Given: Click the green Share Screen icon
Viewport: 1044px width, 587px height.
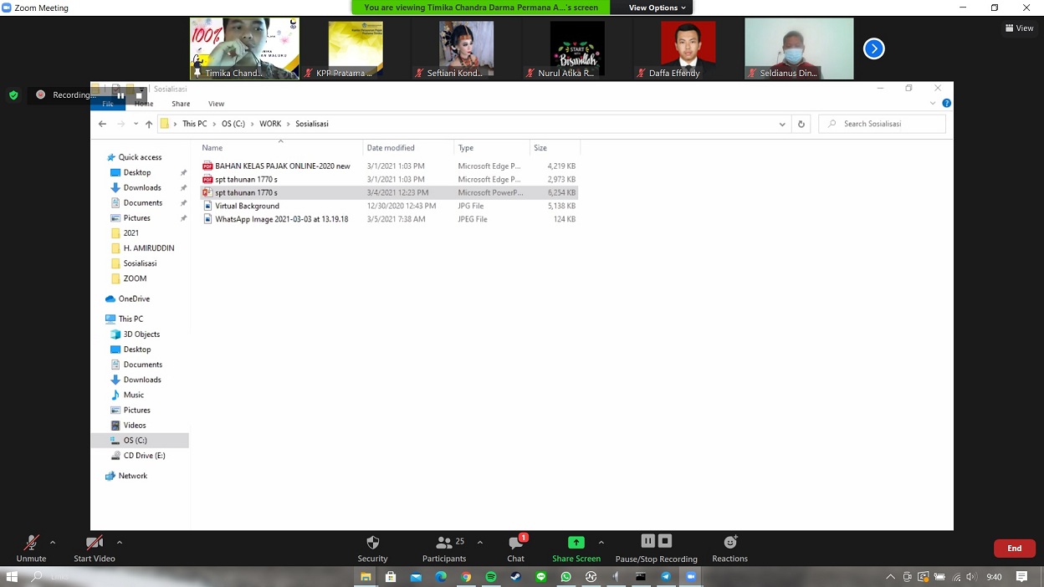Looking at the screenshot, I should (x=576, y=543).
